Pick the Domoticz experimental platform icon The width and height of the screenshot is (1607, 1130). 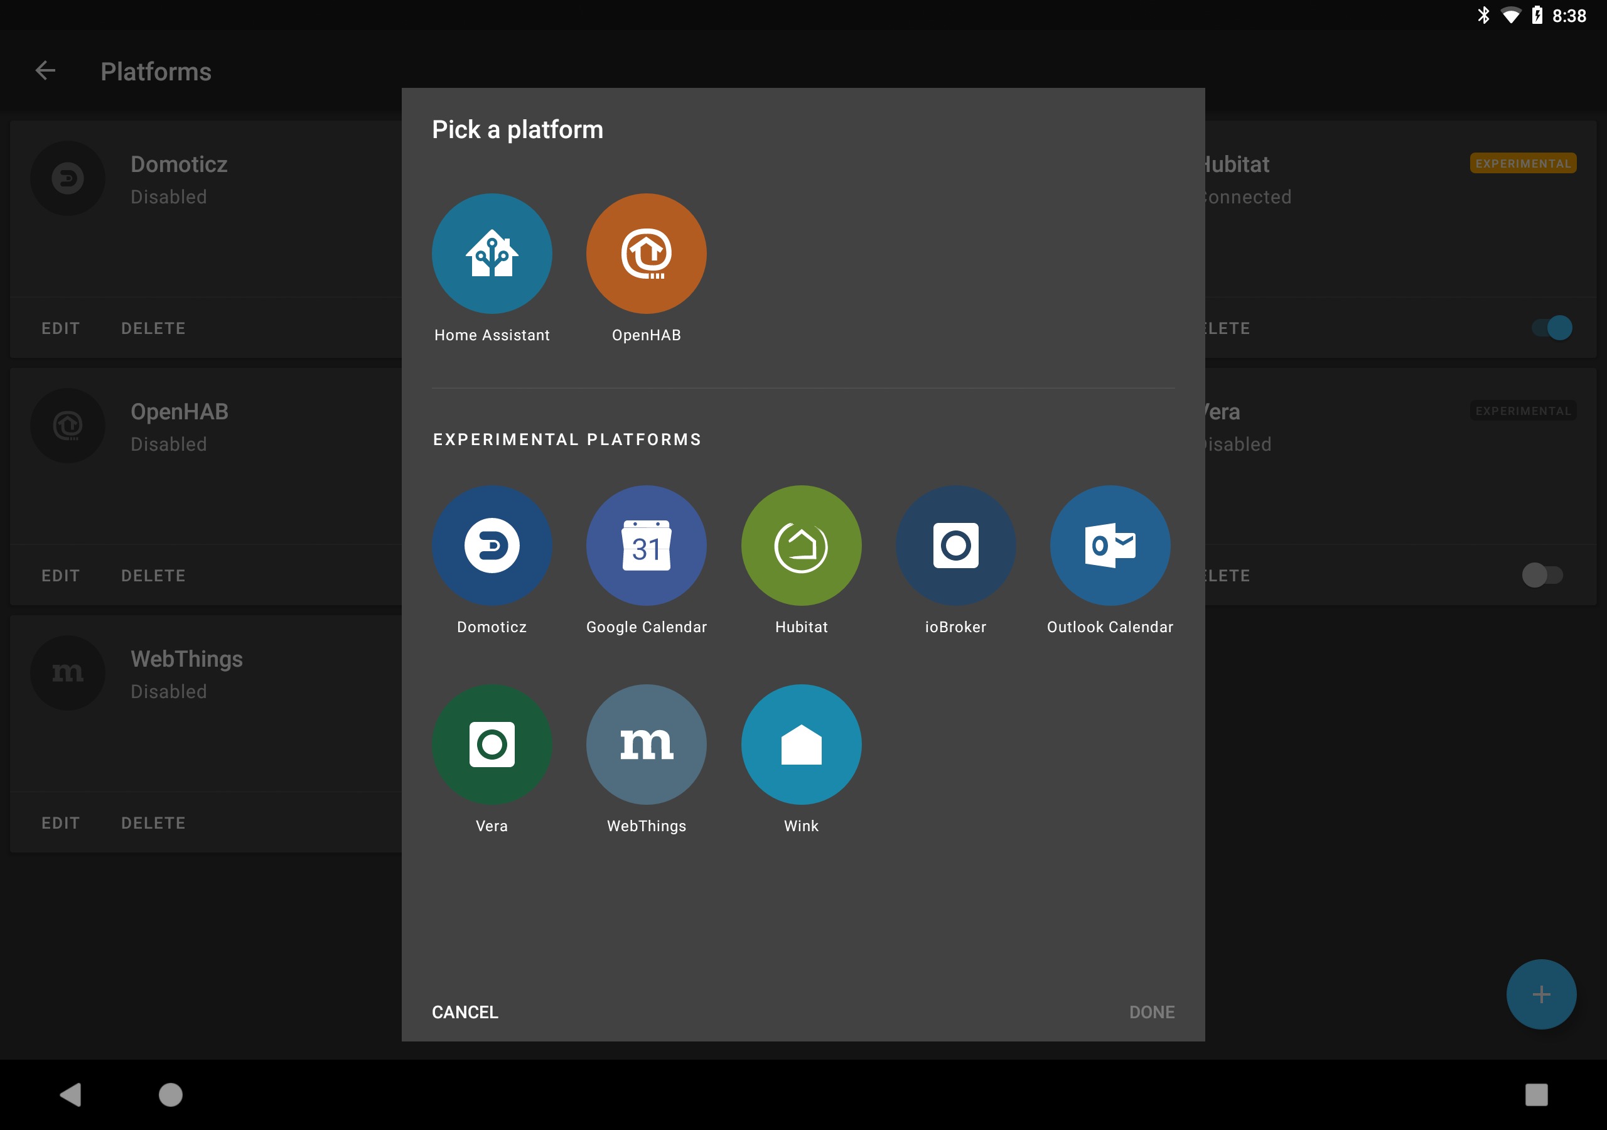(x=492, y=546)
